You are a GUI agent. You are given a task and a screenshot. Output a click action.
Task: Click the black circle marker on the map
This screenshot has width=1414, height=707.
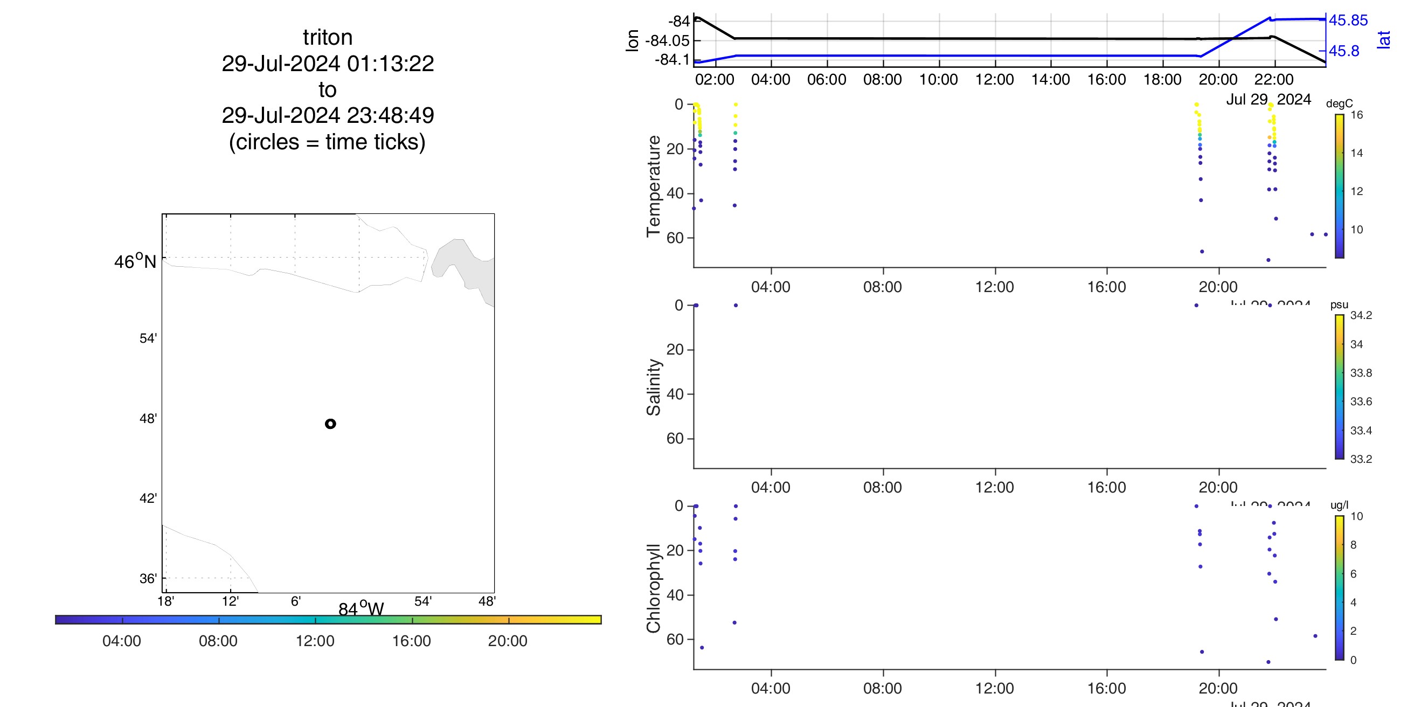[x=330, y=424]
